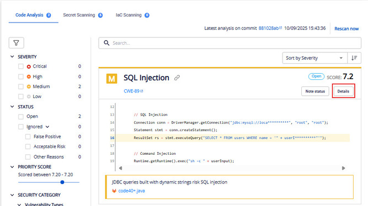Click IaC Scanning count badge
Viewport: 368px width, 206px height.
click(x=147, y=15)
